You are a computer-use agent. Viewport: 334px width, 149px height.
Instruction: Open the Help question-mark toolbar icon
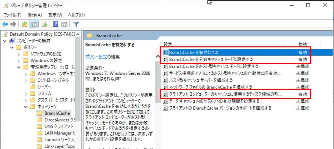click(55, 24)
